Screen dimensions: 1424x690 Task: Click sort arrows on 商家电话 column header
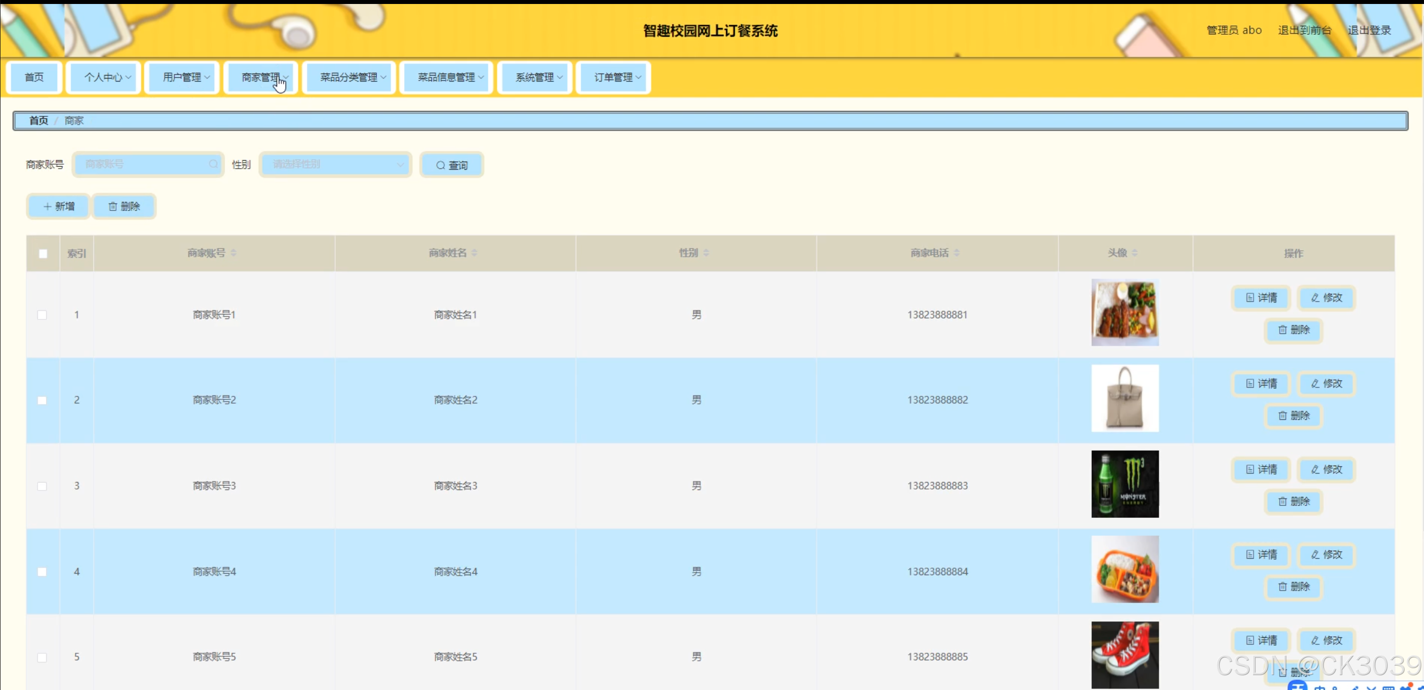click(x=956, y=253)
